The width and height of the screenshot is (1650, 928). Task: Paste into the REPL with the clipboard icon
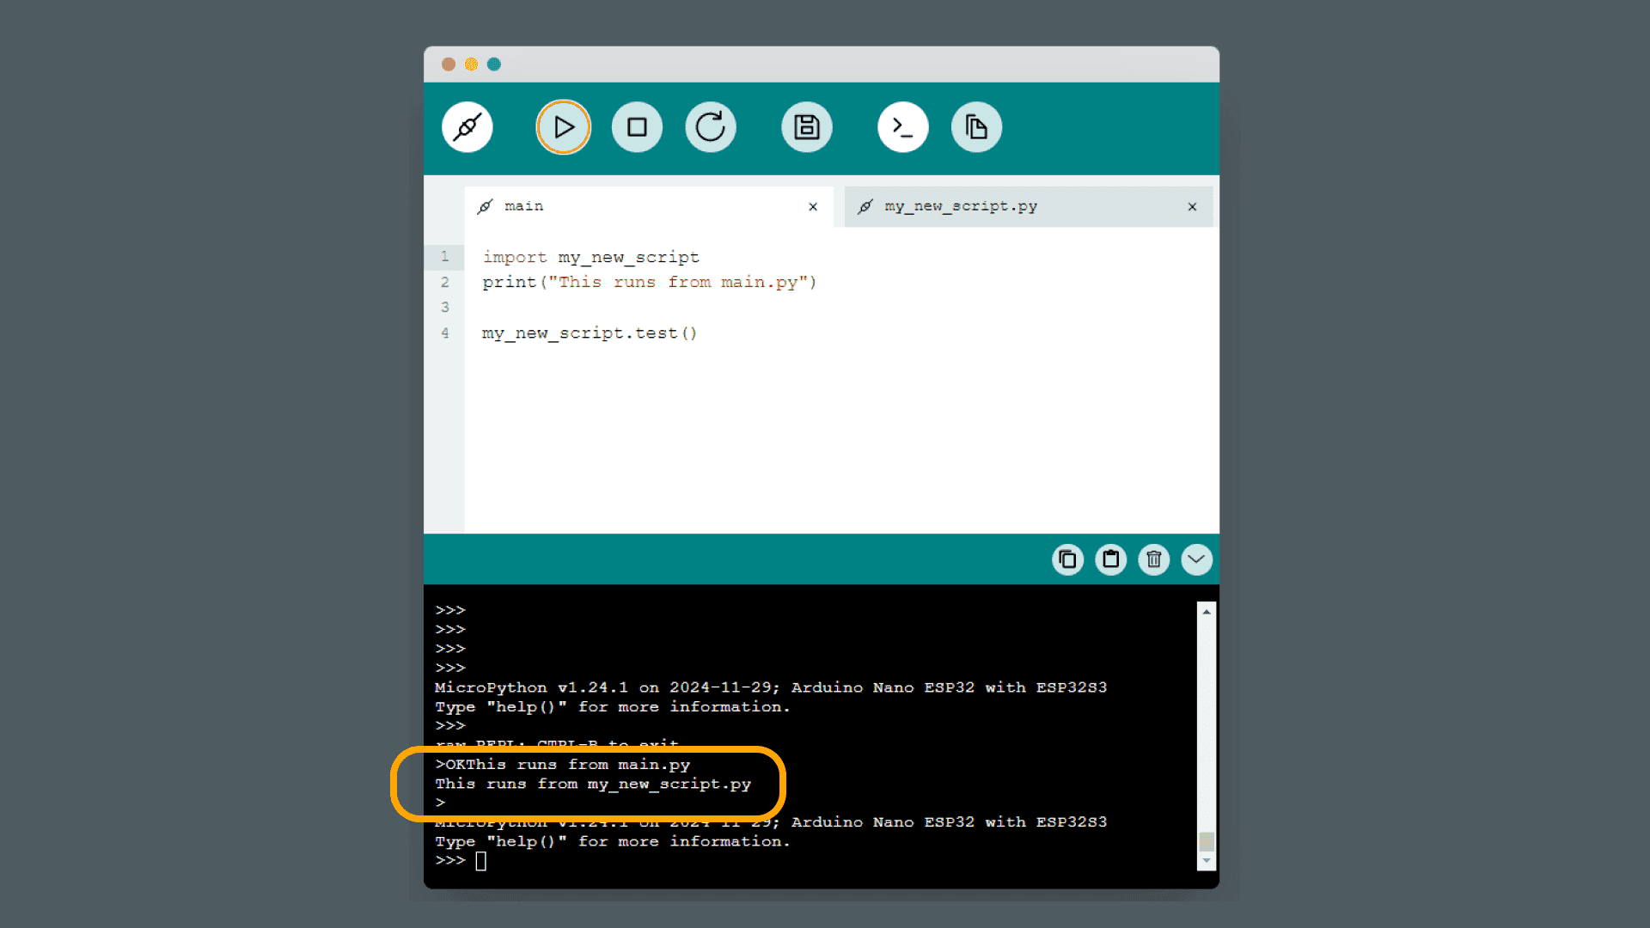(1110, 559)
